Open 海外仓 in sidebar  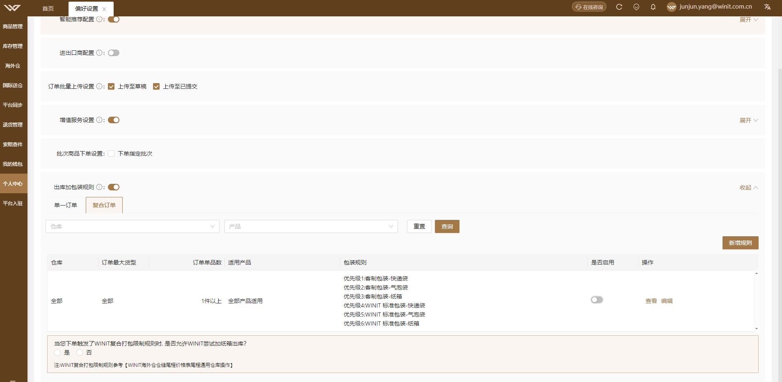(x=13, y=66)
